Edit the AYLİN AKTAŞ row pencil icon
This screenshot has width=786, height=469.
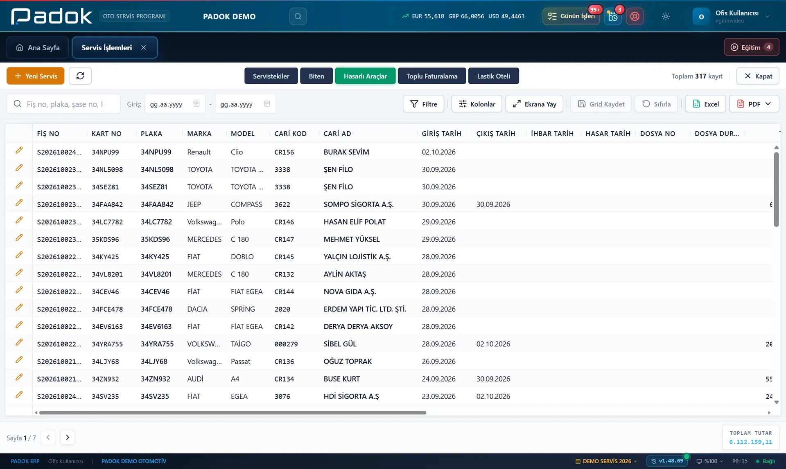pos(19,273)
